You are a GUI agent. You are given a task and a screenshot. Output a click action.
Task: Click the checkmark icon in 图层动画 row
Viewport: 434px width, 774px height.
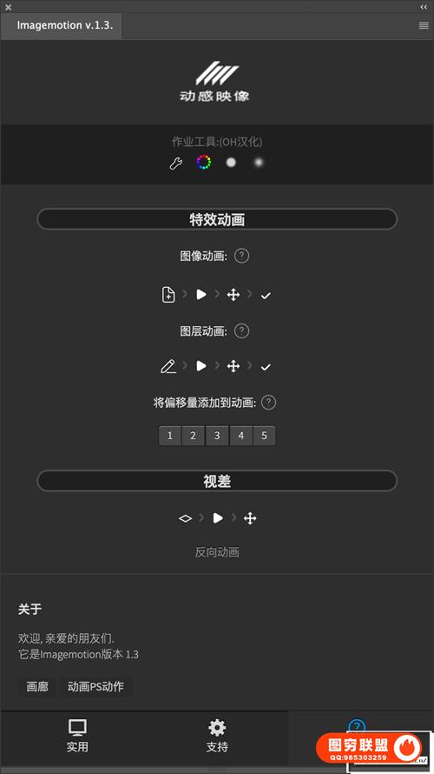(x=266, y=367)
